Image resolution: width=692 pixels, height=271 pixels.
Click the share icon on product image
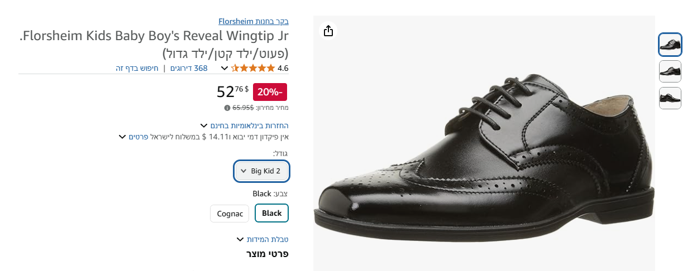(328, 31)
